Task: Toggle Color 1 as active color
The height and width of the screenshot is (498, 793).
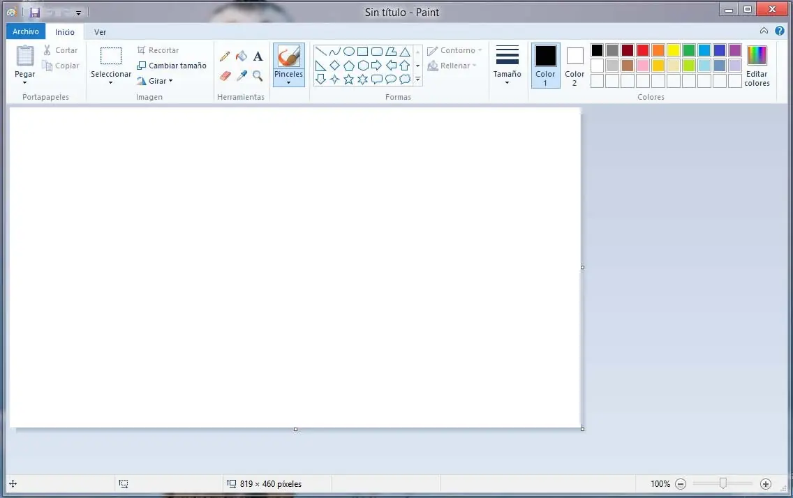Action: point(545,65)
